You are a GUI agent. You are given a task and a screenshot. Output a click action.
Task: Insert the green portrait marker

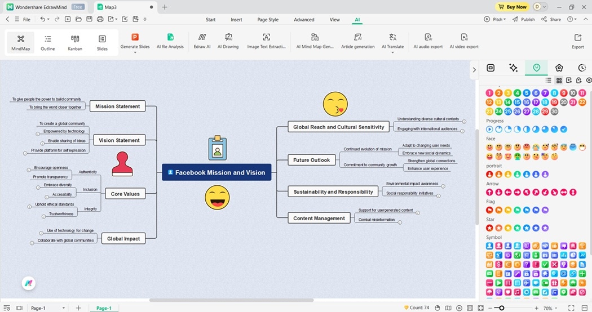pos(517,174)
